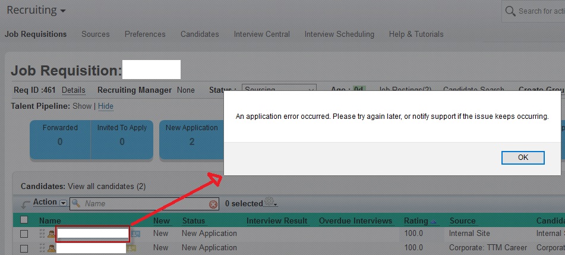Open the blue profile card icon
The image size is (565, 255).
coord(136,234)
